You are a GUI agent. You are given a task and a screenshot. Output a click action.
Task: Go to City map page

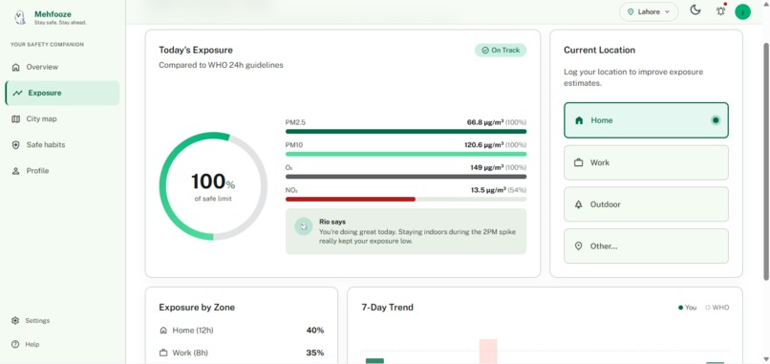click(62, 118)
